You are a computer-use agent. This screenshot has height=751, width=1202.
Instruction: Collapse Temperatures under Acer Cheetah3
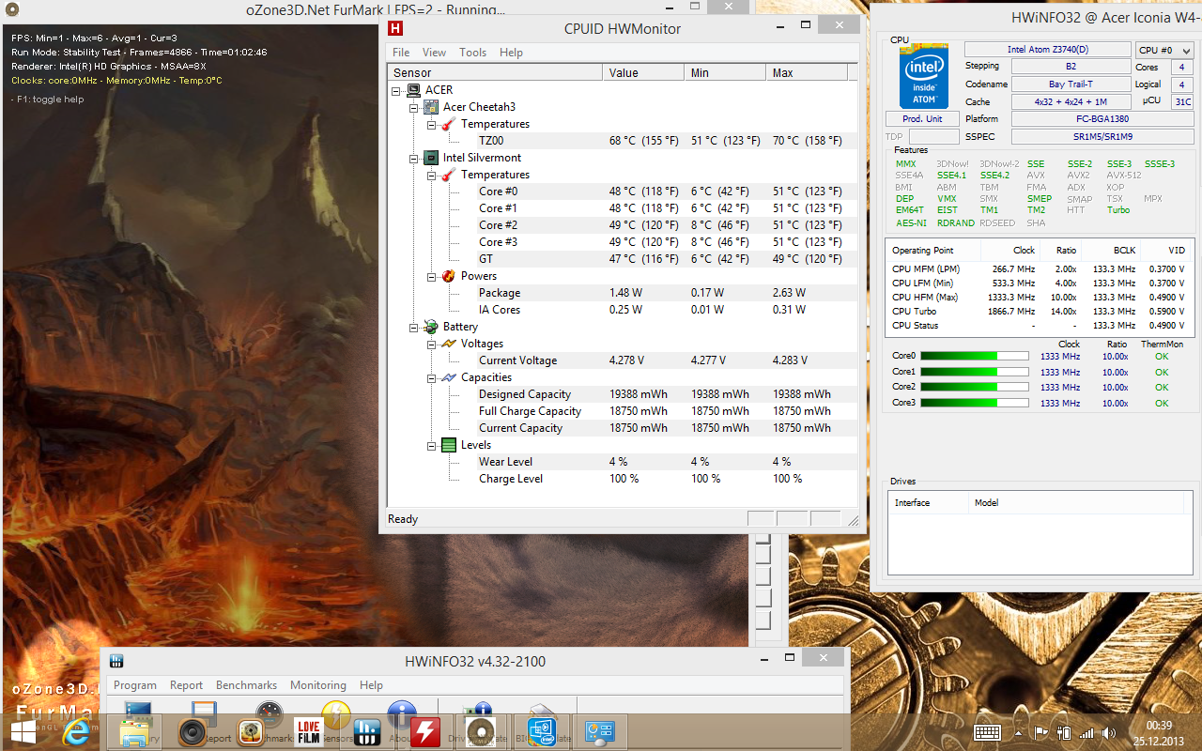pos(432,124)
